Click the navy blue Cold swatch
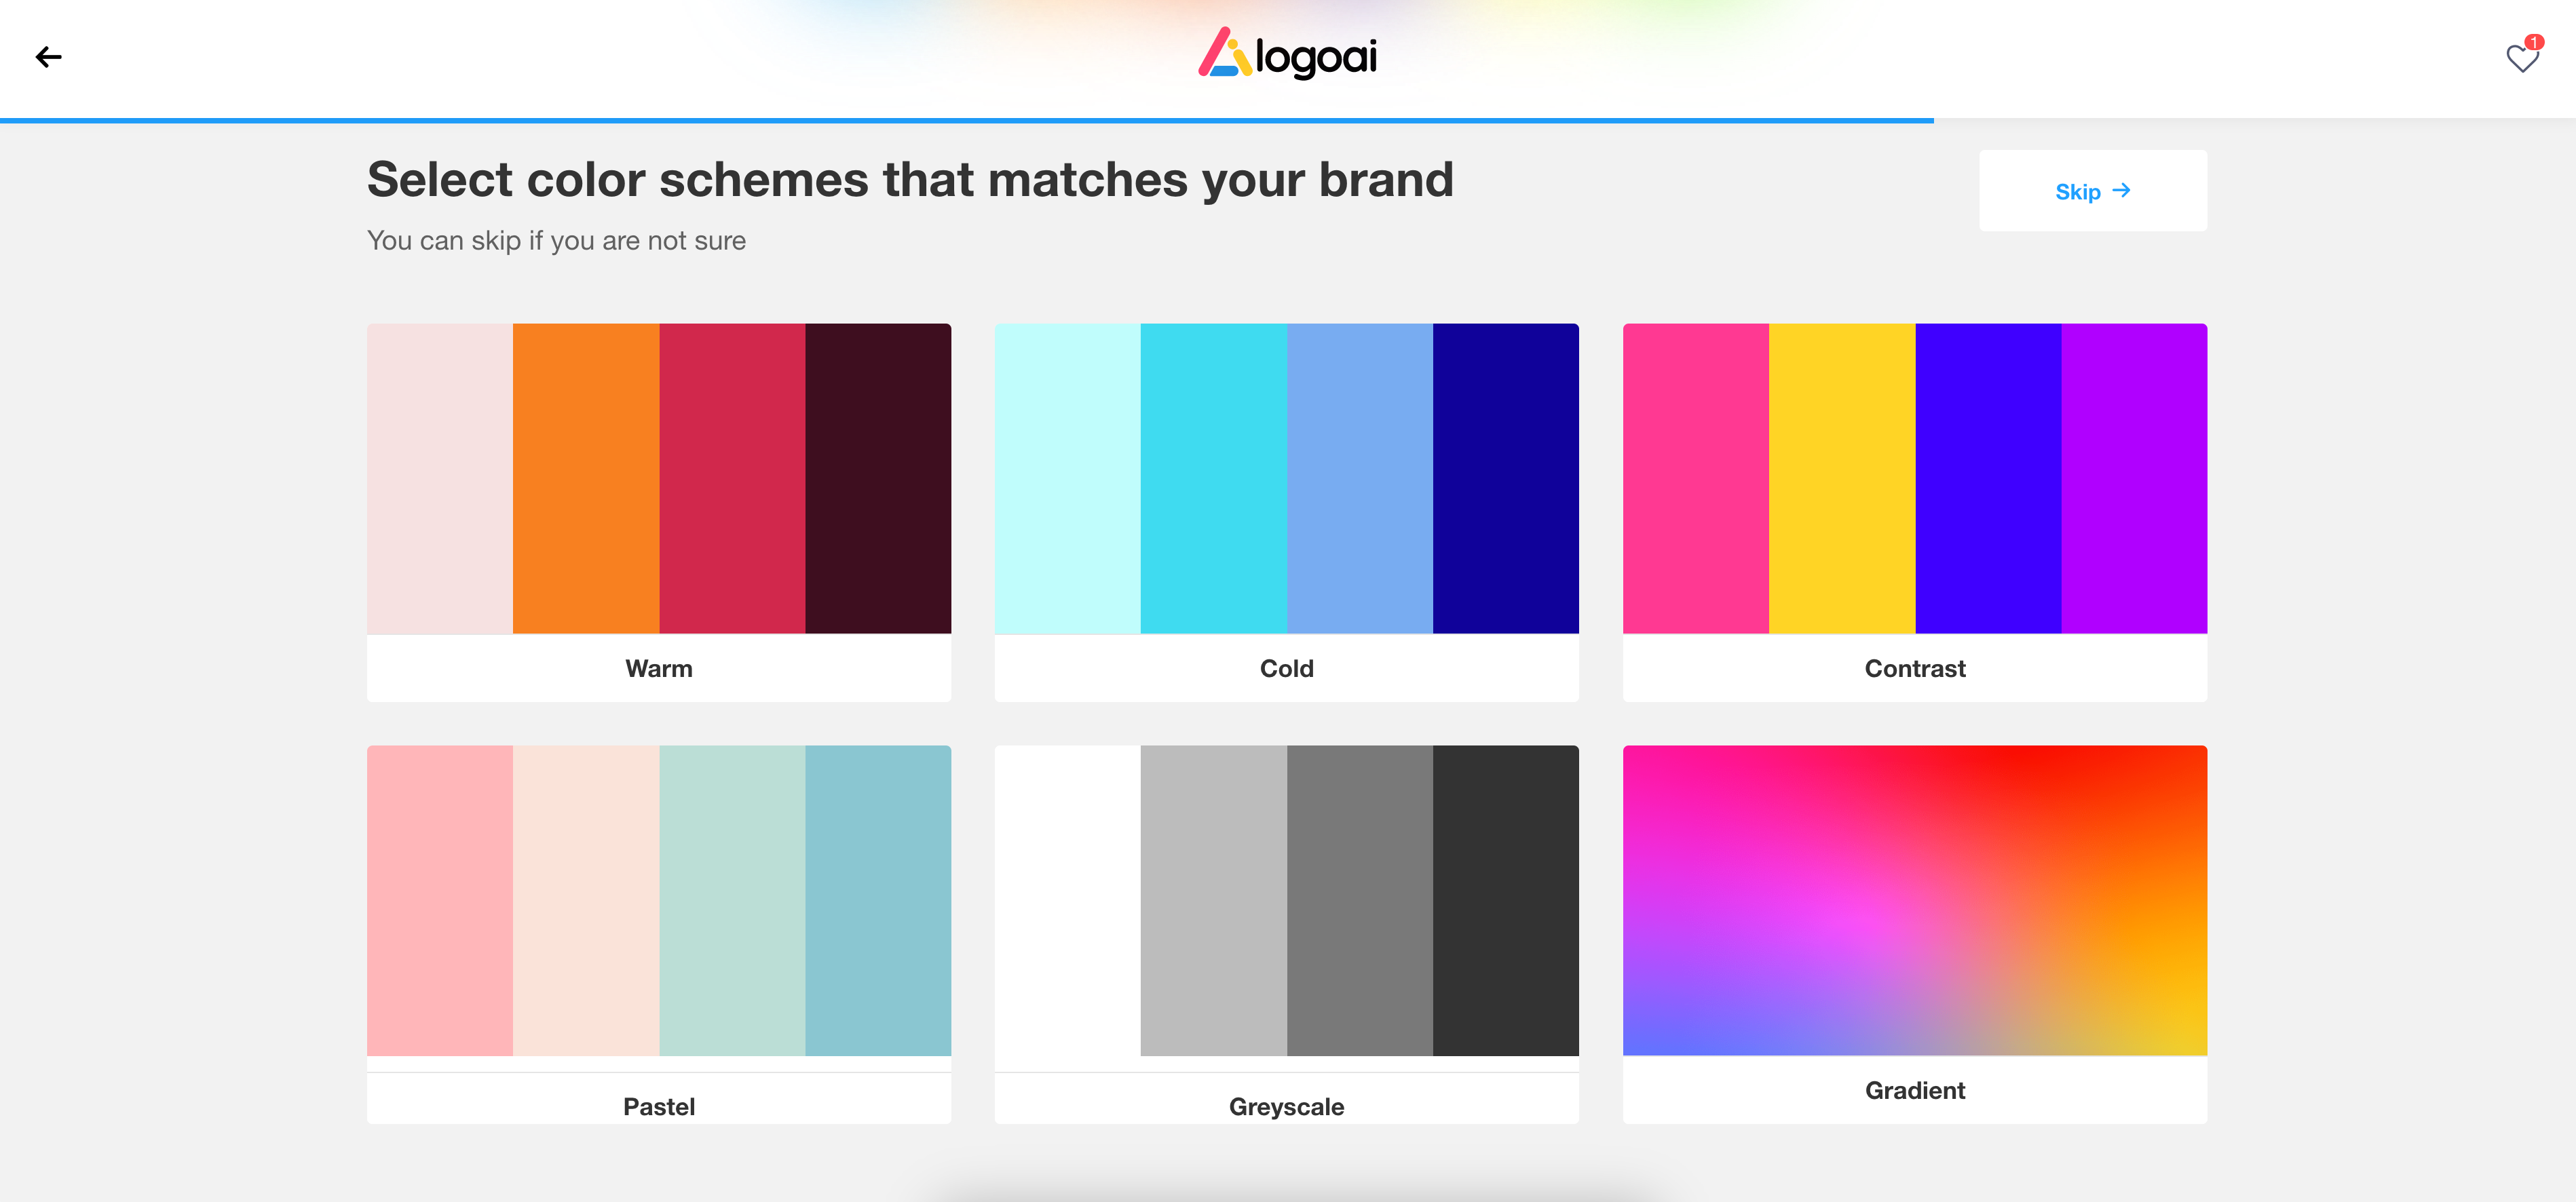The width and height of the screenshot is (2576, 1202). [x=1505, y=478]
